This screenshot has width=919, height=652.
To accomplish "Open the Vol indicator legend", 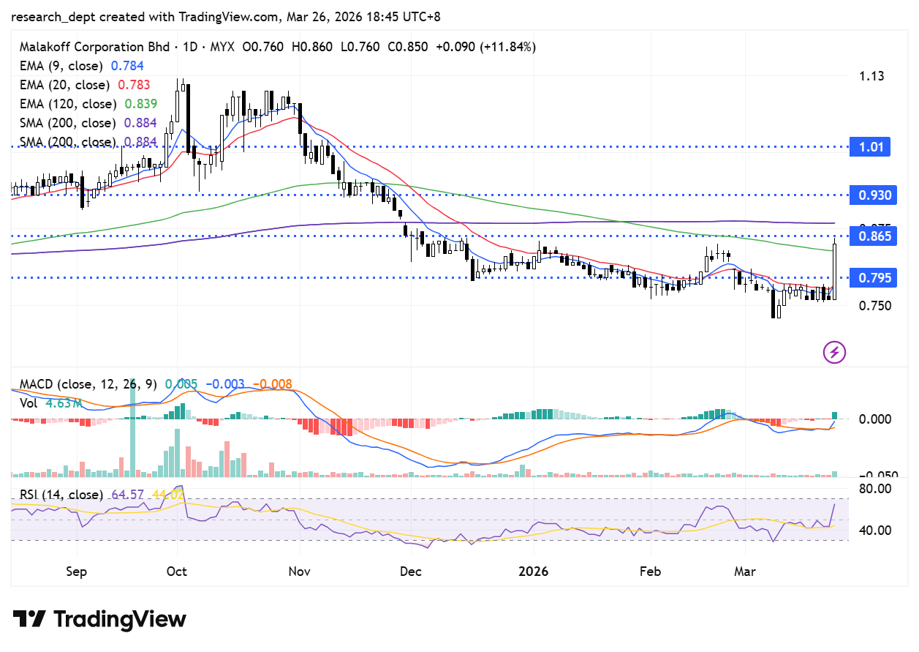I will [x=29, y=402].
